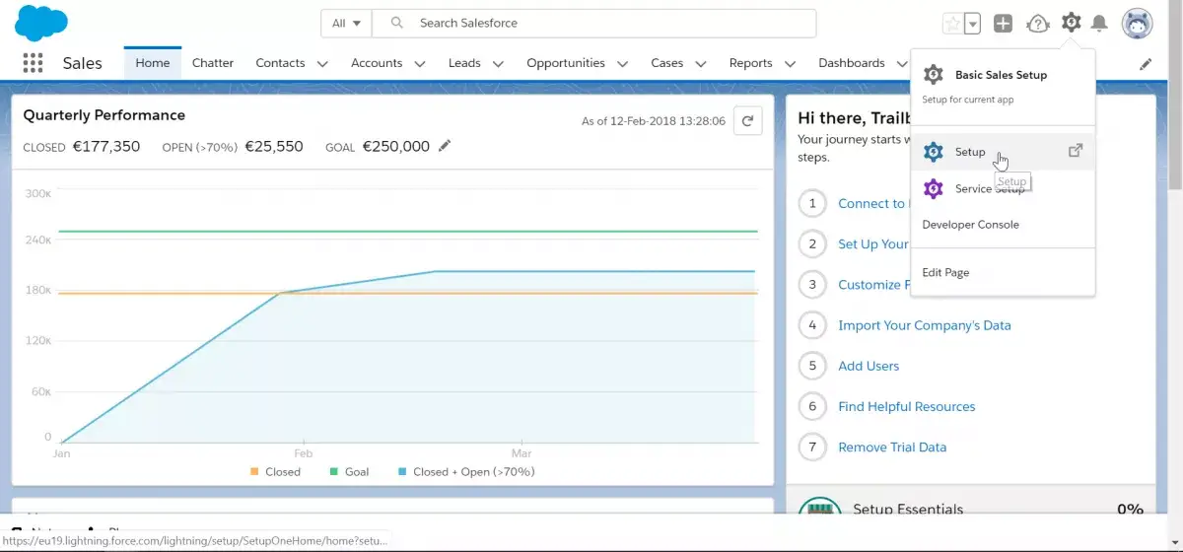1183x552 pixels.
Task: Click the Setup open-in-new-tab icon
Action: (1076, 151)
